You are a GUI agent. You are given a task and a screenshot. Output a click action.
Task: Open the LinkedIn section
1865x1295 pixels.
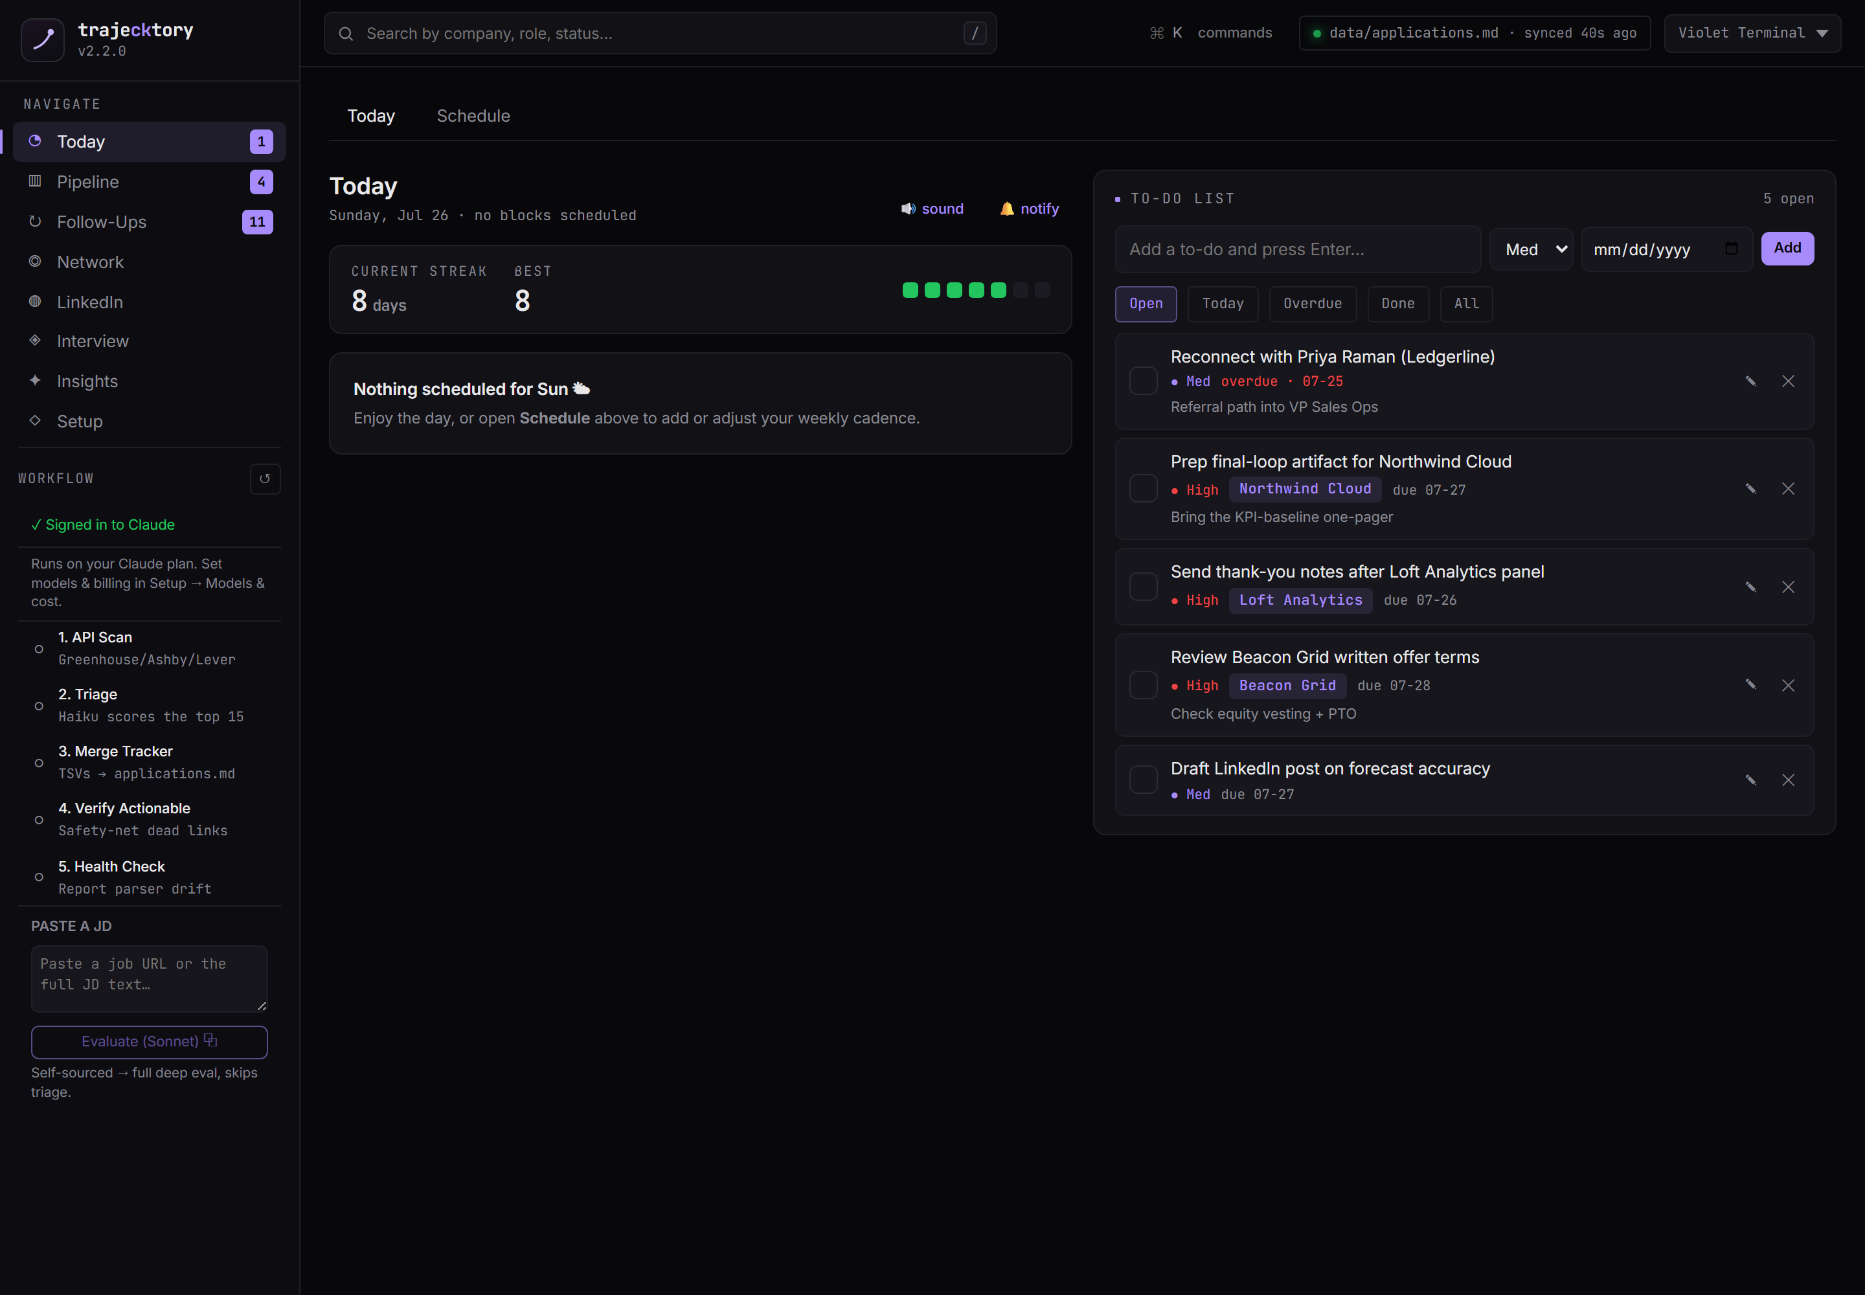pyautogui.click(x=150, y=302)
